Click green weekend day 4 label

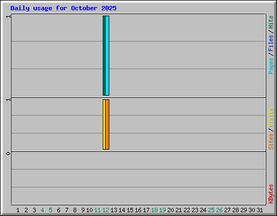click(x=42, y=210)
